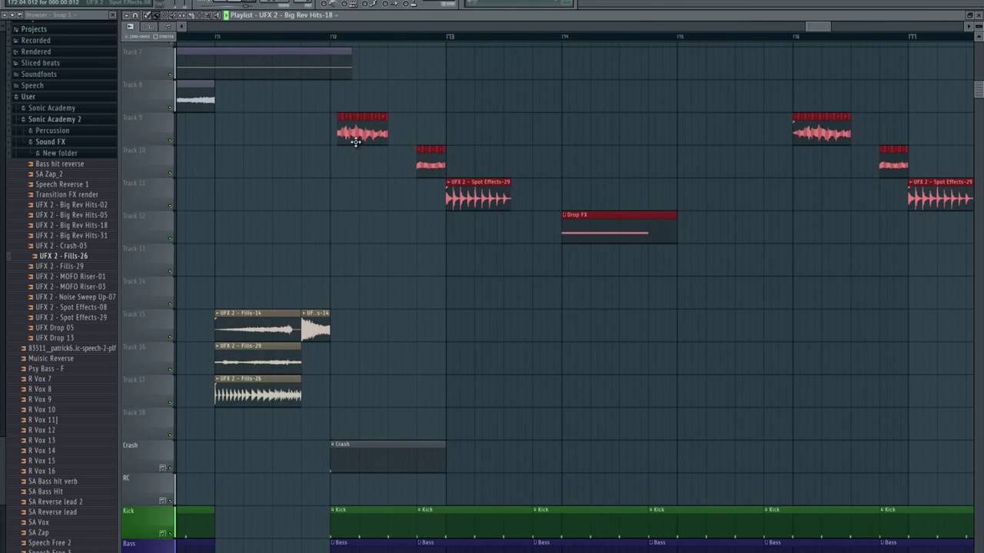The height and width of the screenshot is (553, 984).
Task: Select the Slice tool in Playlist toolbar
Action: [191, 15]
